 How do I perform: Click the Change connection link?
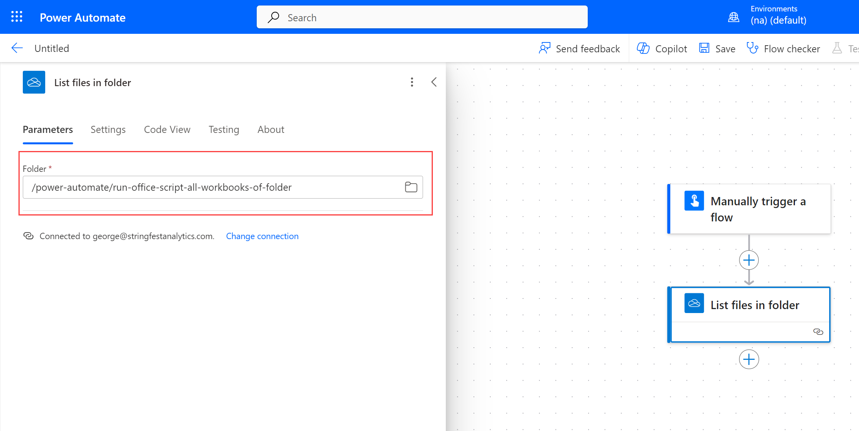262,236
